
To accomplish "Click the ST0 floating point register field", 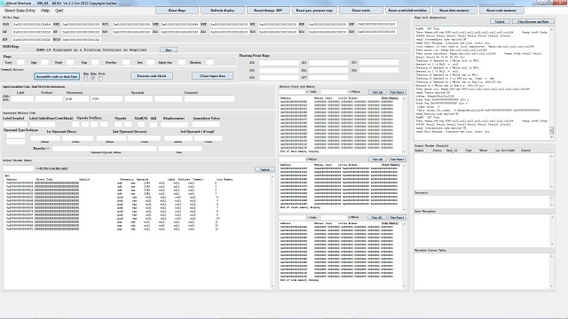I will coord(280,63).
